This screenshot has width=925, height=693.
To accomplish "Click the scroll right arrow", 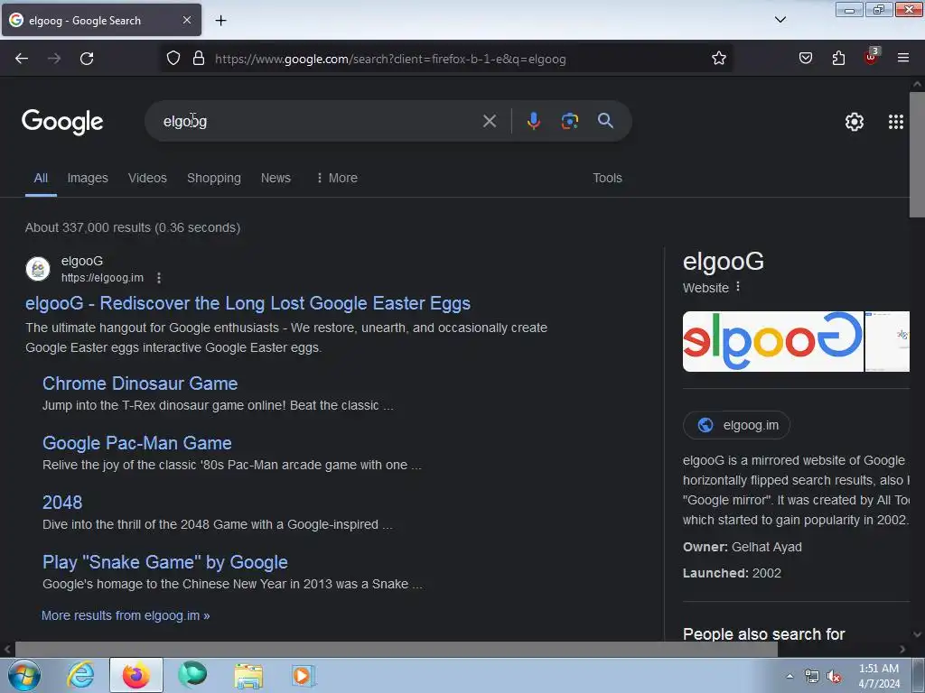I will point(902,650).
